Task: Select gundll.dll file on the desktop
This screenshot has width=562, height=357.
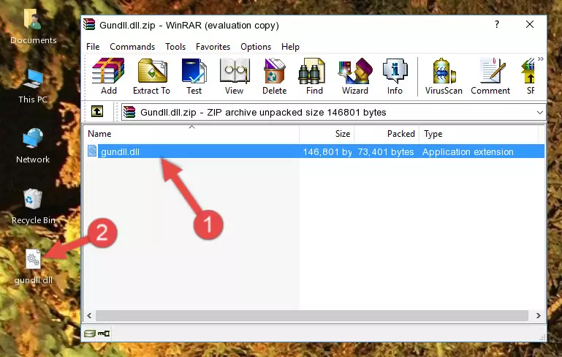Action: tap(33, 267)
